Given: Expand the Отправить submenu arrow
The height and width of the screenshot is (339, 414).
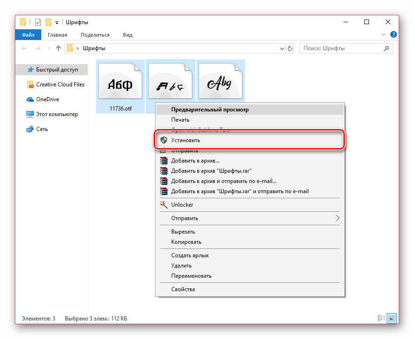Looking at the screenshot, I should pos(338,218).
